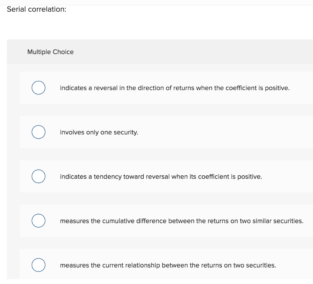Viewport: 313px width, 284px height.
Task: Choose the 'indicates a tendency toward reversal' answer
Action: coord(38,176)
